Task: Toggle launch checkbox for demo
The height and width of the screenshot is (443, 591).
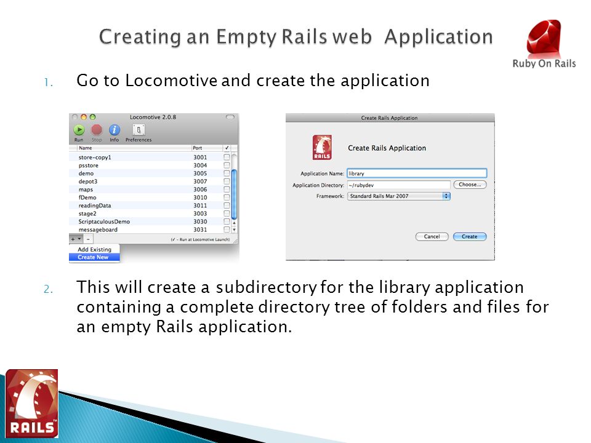Action: click(227, 174)
